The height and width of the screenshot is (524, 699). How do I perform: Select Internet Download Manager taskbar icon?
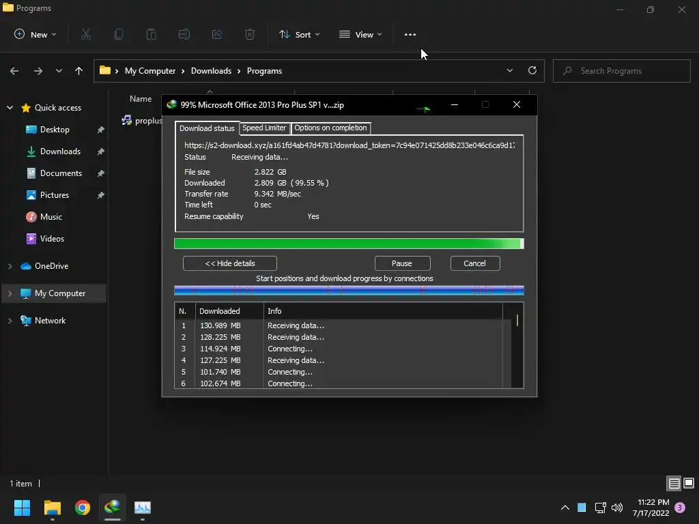[x=113, y=507]
